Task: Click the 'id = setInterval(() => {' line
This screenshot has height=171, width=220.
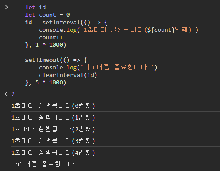Action: pos(66,22)
